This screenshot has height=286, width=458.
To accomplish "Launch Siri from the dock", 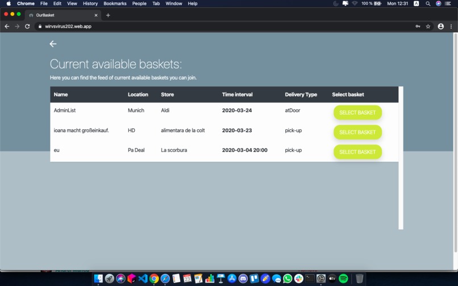I will [x=120, y=279].
